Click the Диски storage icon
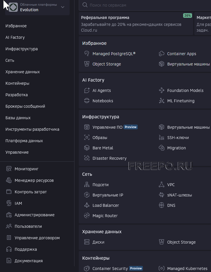The height and width of the screenshot is (272, 211). [x=87, y=242]
